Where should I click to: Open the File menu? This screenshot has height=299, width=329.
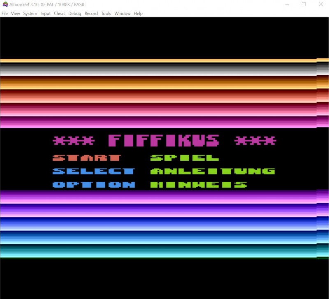pos(5,13)
